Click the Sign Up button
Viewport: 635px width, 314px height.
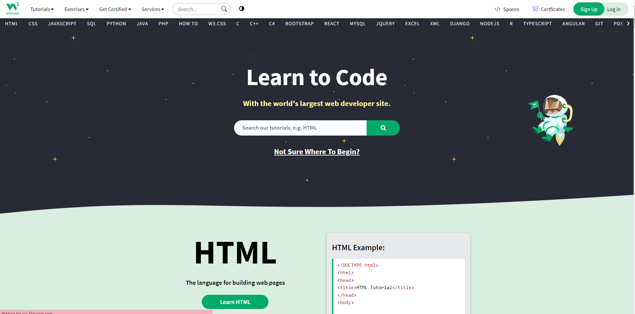(588, 9)
